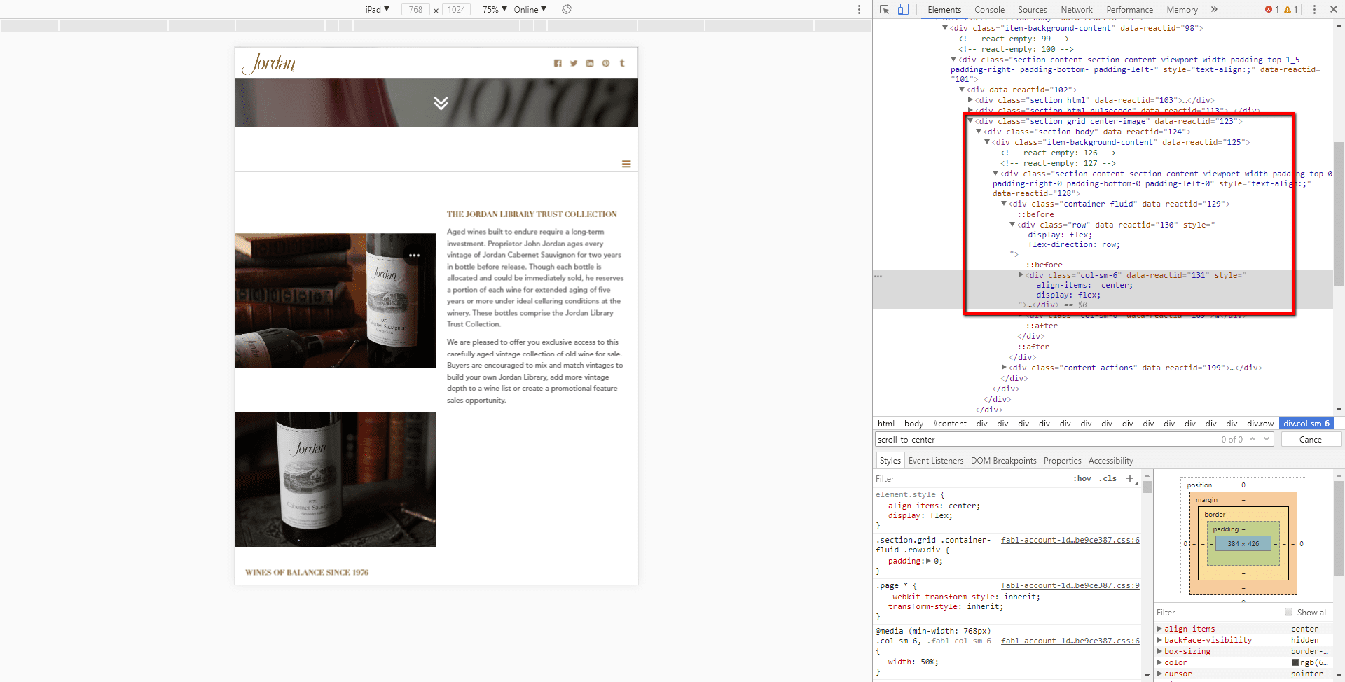Open fabl-account CSS link for .section.grid rule
Image resolution: width=1345 pixels, height=682 pixels.
point(1070,540)
